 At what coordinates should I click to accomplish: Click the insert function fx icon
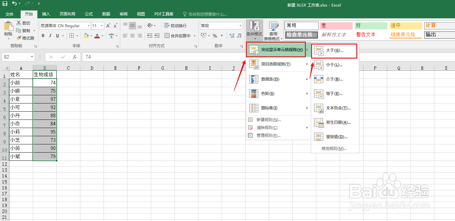point(75,57)
